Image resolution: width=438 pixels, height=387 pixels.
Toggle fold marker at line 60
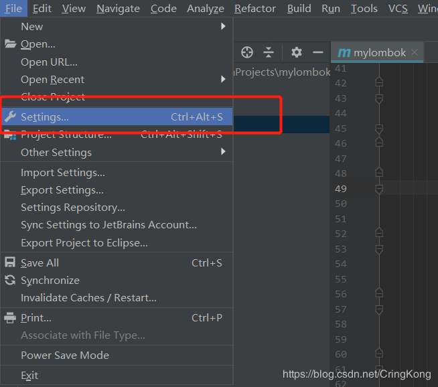379,354
